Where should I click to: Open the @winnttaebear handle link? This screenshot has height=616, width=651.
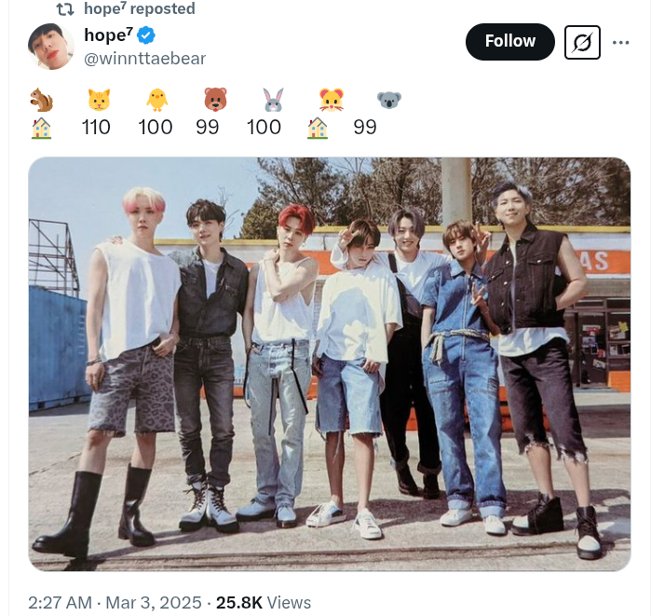pos(144,59)
